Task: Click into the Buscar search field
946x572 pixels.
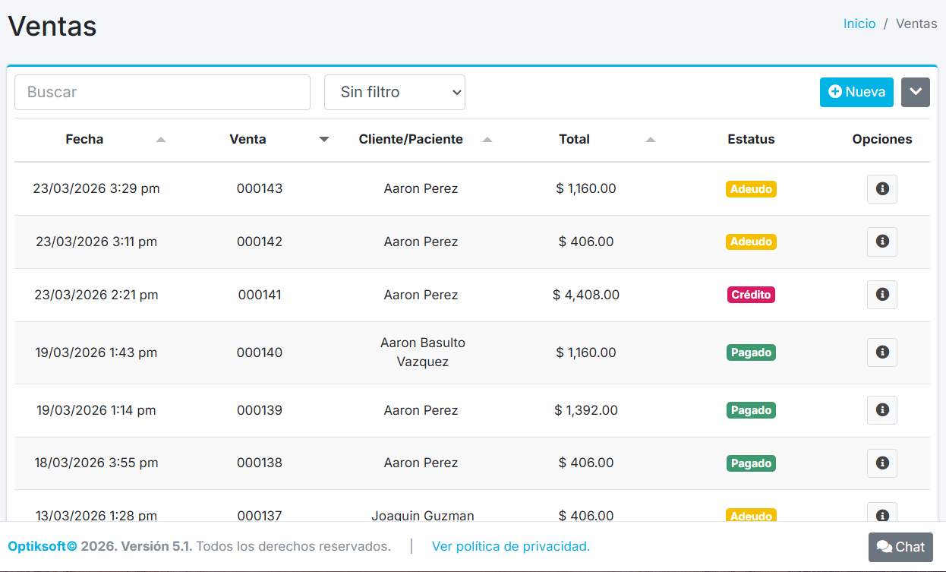Action: pyautogui.click(x=162, y=92)
